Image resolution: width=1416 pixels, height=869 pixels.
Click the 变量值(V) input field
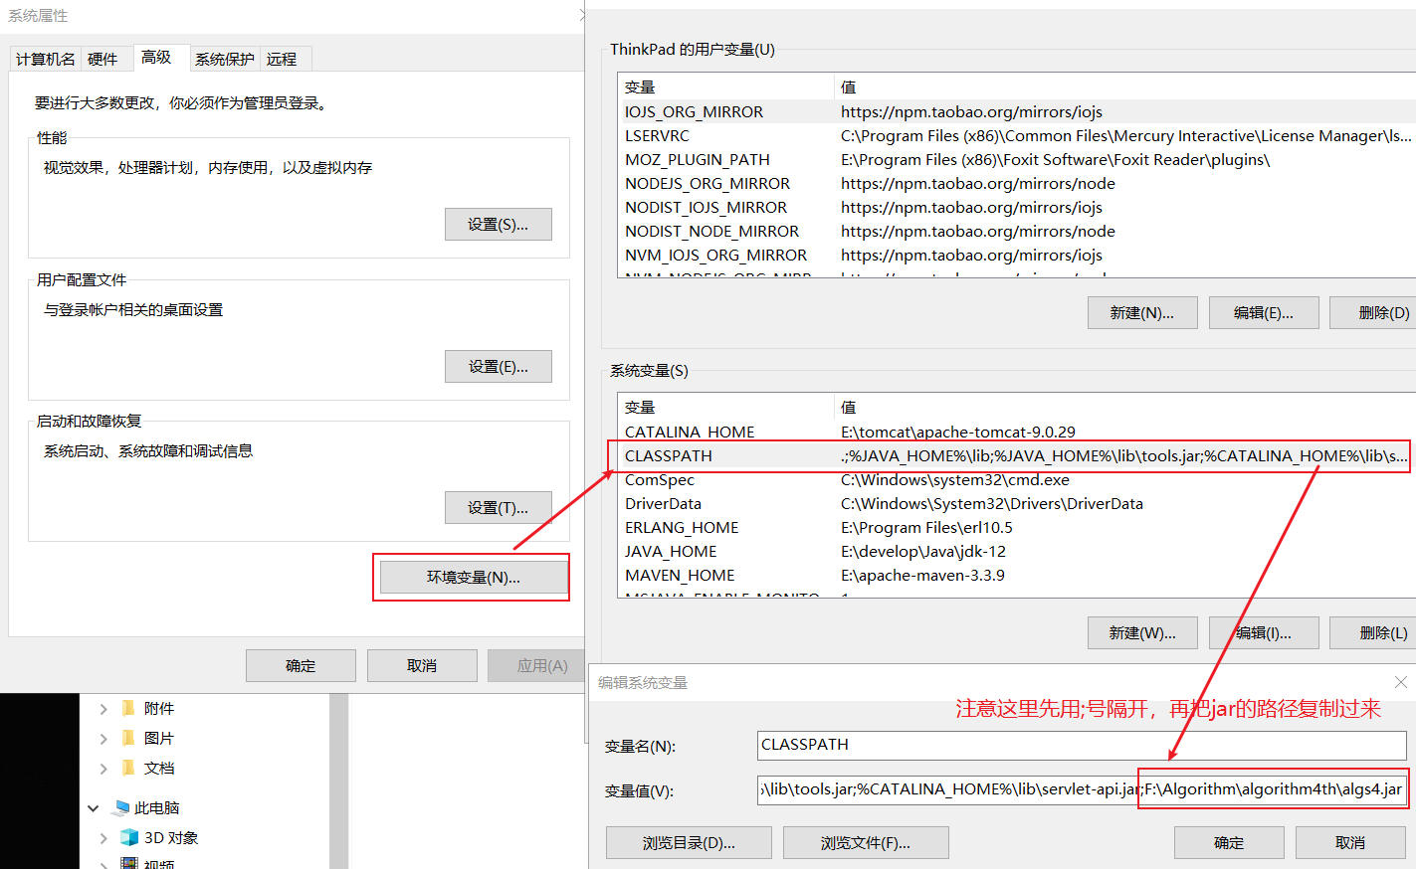click(1082, 789)
